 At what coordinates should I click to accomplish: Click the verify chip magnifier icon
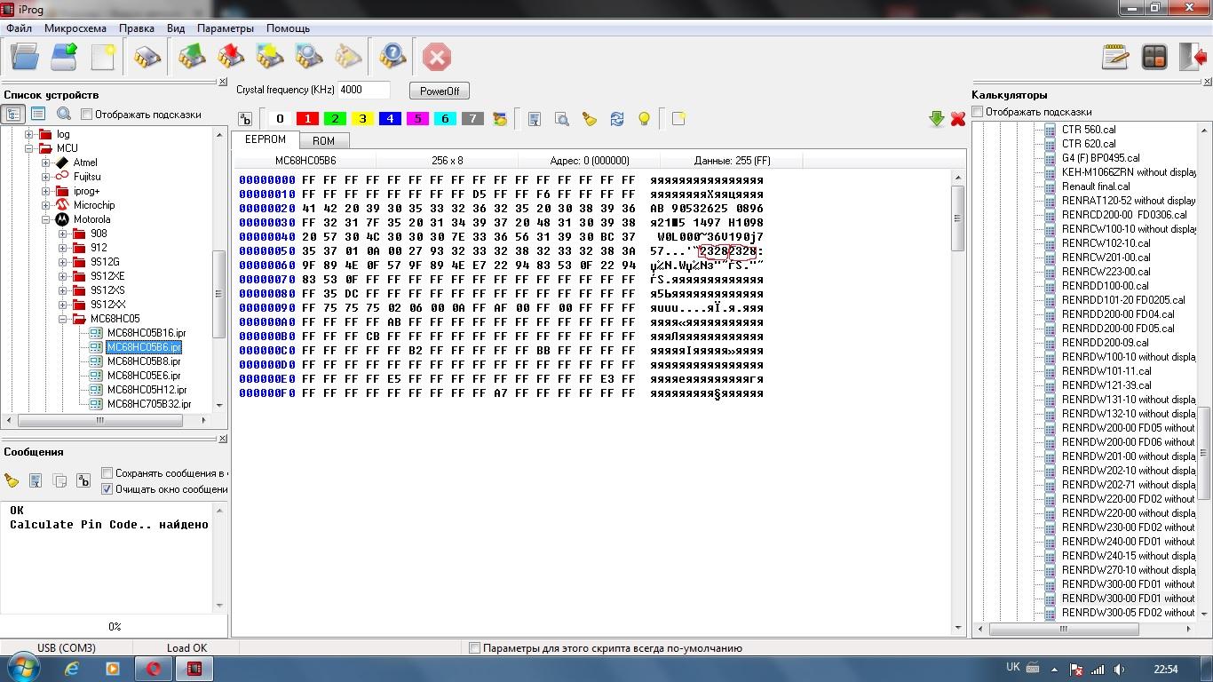(x=309, y=58)
